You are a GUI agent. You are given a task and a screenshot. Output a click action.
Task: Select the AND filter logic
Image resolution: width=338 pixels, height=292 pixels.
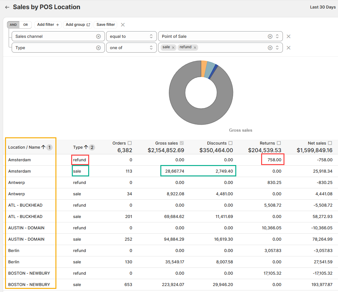click(x=13, y=25)
